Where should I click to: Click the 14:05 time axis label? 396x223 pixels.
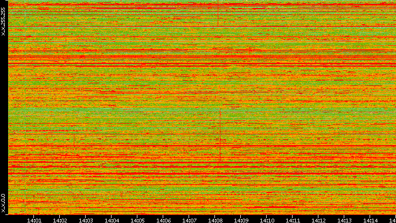tap(137, 220)
